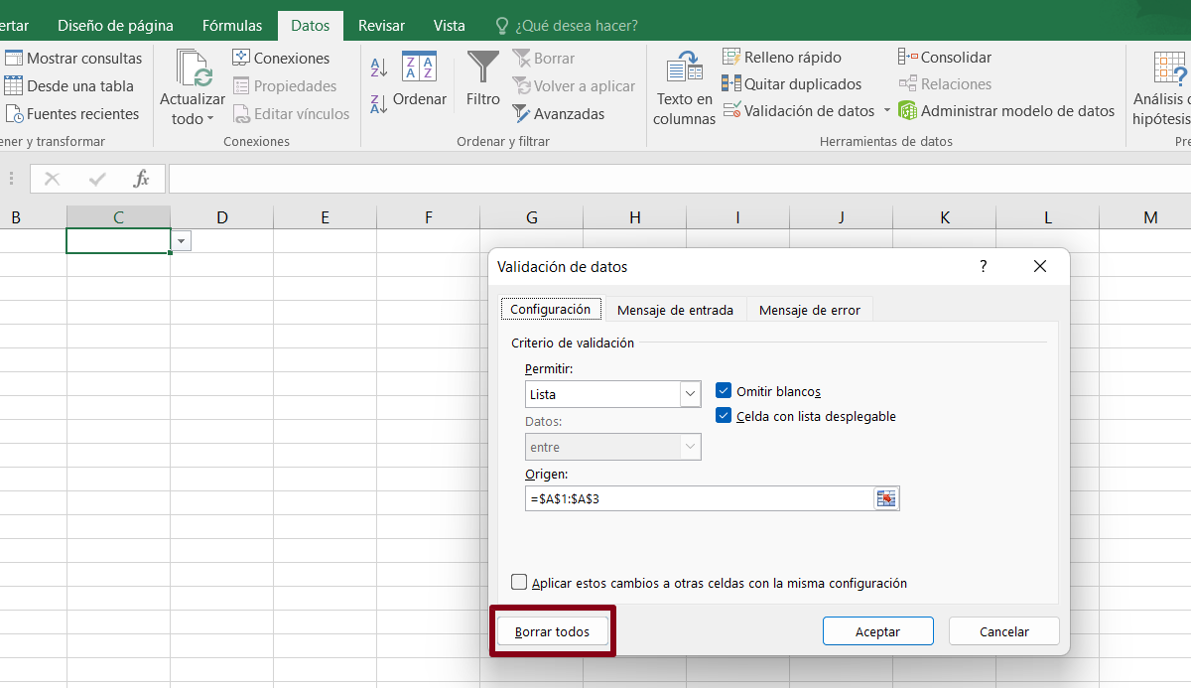The height and width of the screenshot is (688, 1191).
Task: Click Mostrar consultas in the ribbon
Action: pyautogui.click(x=73, y=59)
